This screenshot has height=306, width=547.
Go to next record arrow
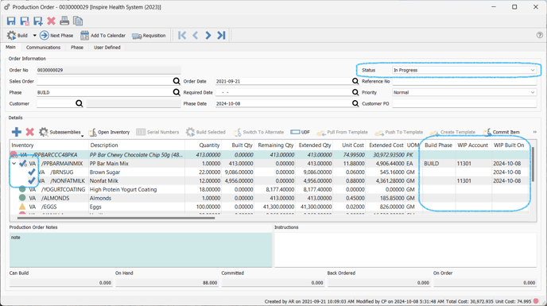(208, 35)
